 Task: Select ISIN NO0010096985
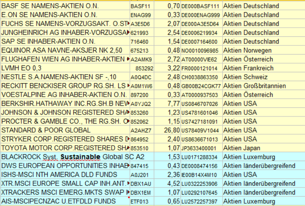coord(202,51)
